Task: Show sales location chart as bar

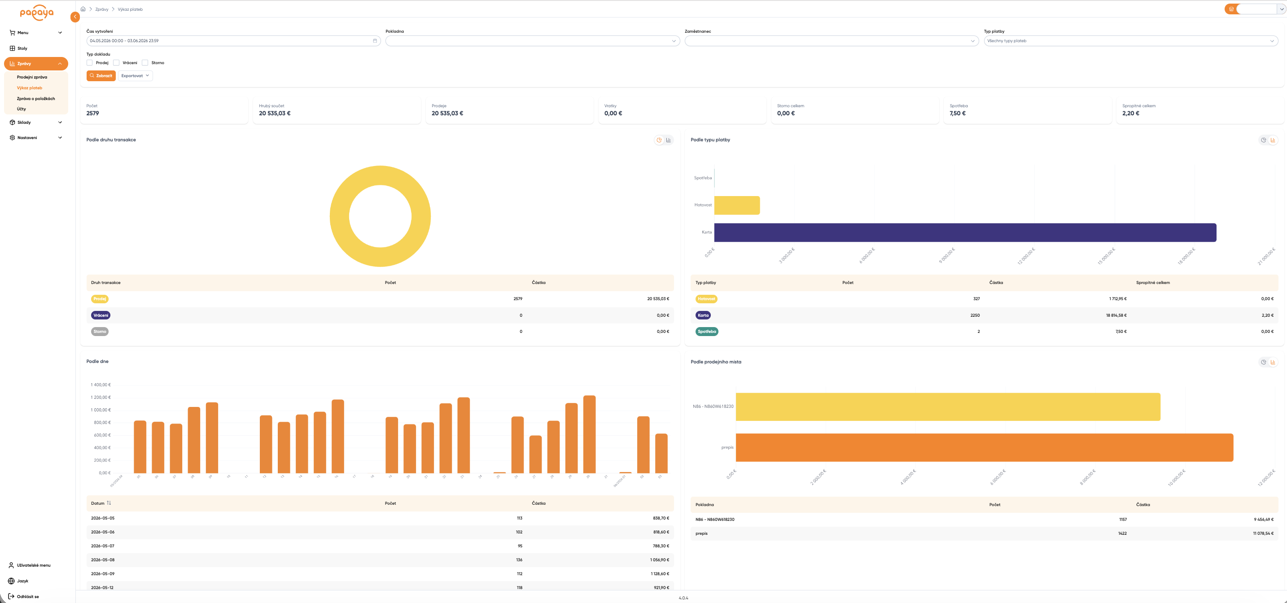Action: (1273, 362)
